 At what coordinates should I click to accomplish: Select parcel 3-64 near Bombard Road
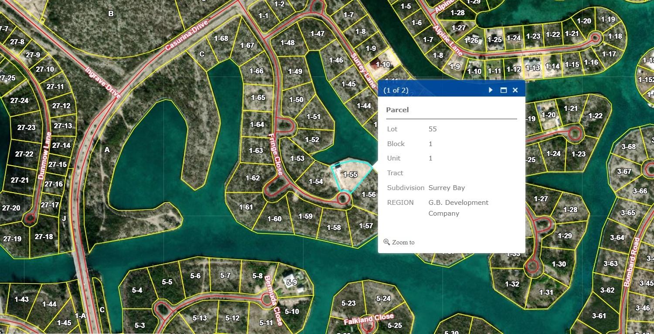tap(617, 237)
